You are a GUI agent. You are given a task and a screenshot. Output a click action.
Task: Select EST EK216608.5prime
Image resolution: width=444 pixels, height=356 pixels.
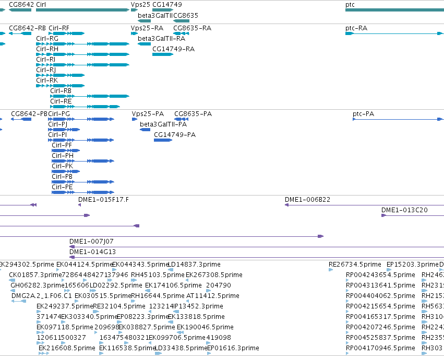tap(67, 348)
